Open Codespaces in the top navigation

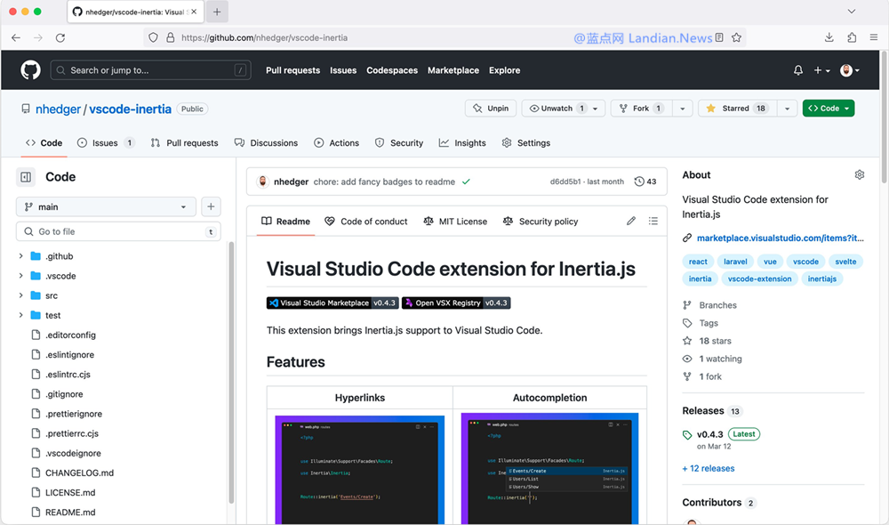coord(392,70)
